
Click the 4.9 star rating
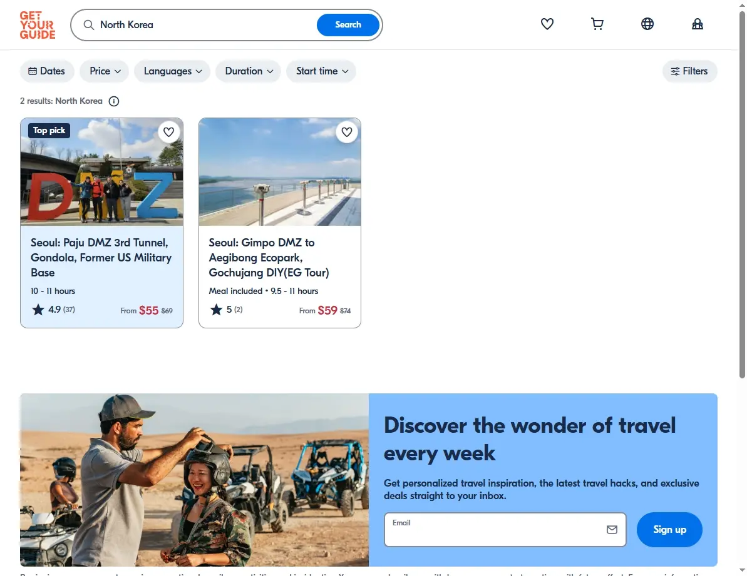pos(53,310)
